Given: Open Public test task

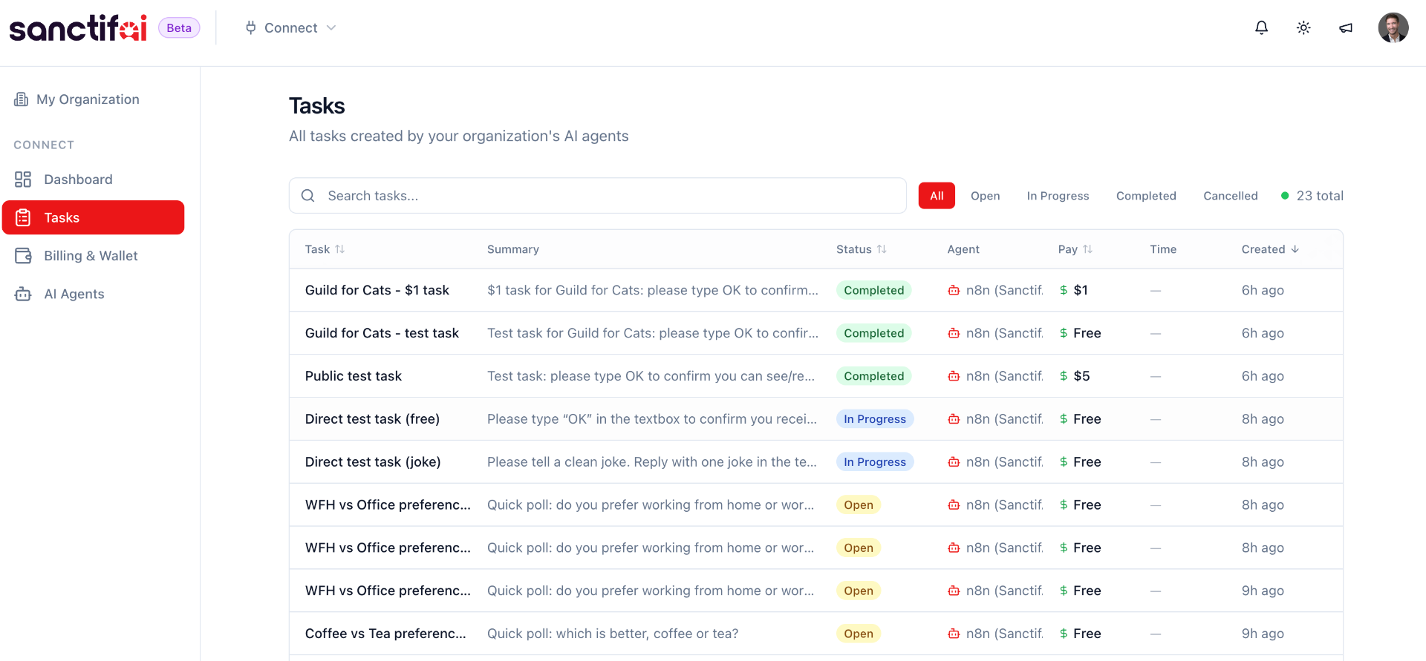Looking at the screenshot, I should (x=354, y=376).
